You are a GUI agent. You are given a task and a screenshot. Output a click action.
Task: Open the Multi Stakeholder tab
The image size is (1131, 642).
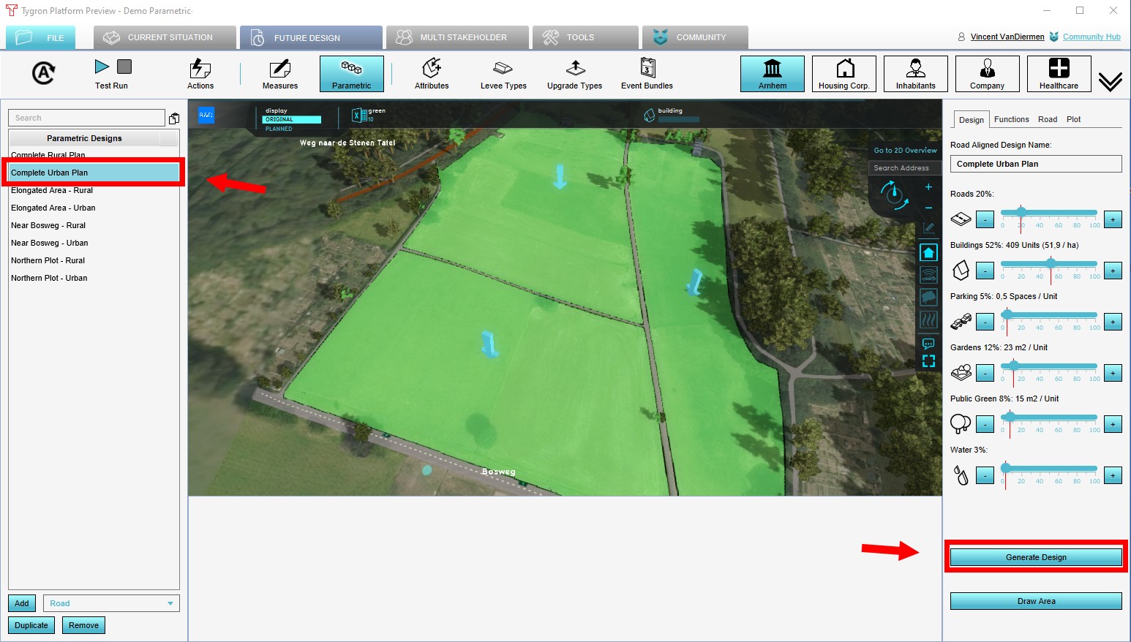457,37
